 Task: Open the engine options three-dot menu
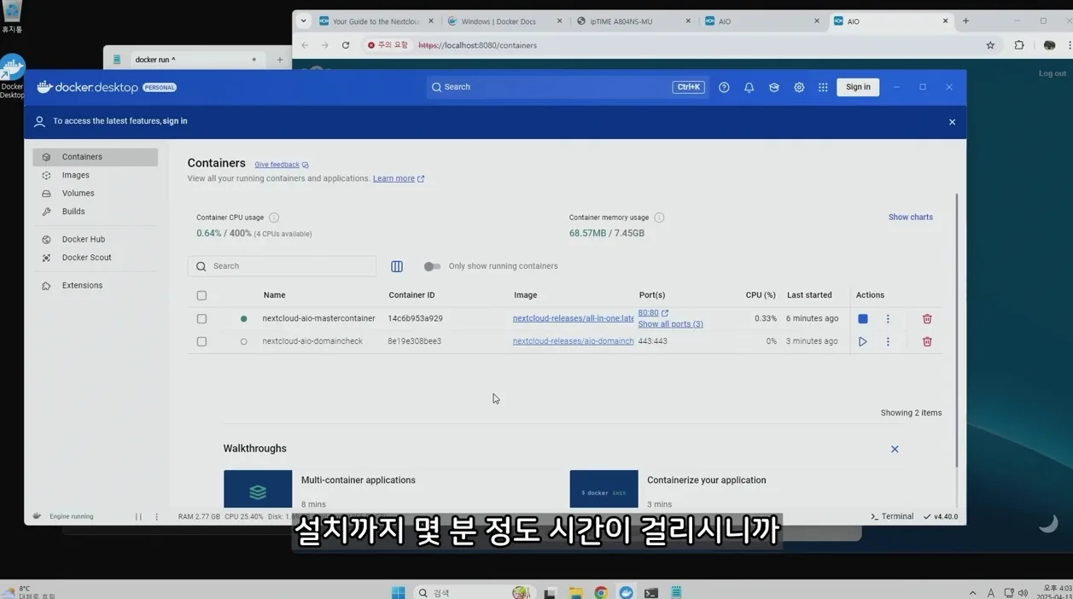(156, 516)
